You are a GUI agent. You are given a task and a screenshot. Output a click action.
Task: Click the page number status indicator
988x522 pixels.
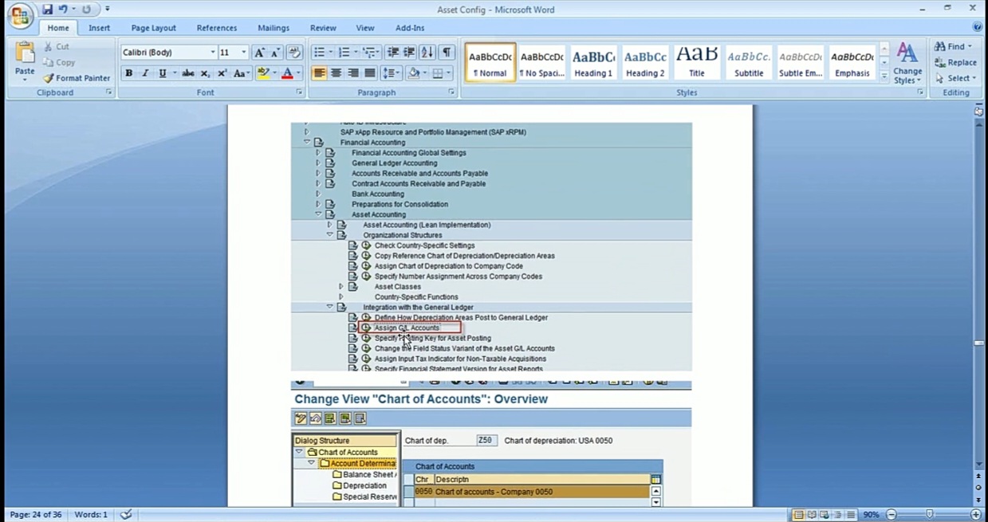point(36,515)
